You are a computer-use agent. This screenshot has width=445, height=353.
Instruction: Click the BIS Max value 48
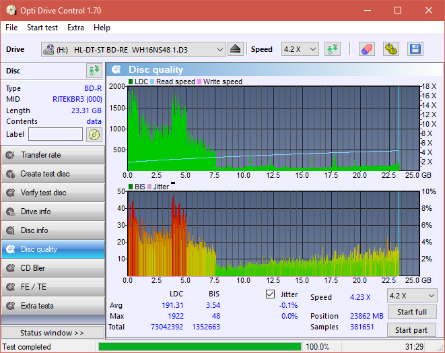pyautogui.click(x=216, y=316)
